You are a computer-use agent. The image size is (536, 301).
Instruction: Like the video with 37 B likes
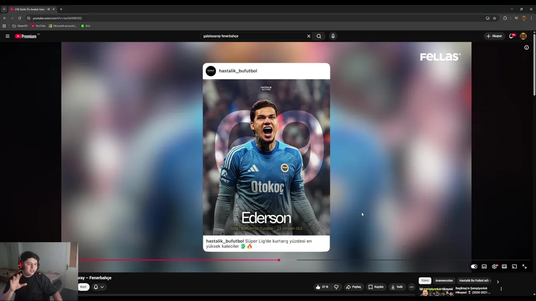coord(322,287)
